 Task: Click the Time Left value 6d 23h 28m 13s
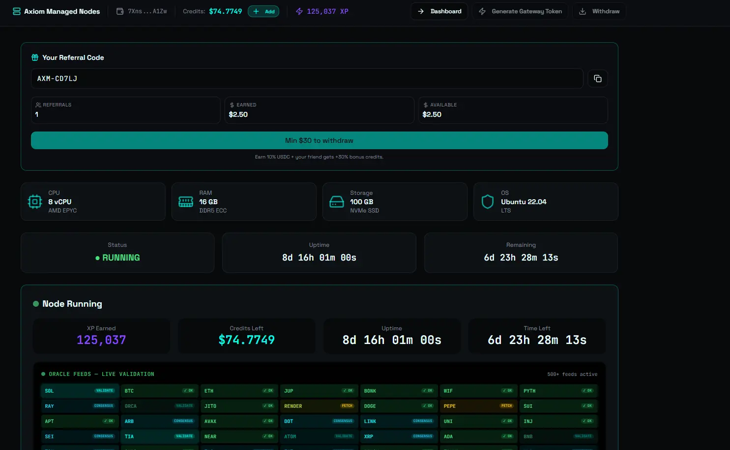(x=537, y=340)
